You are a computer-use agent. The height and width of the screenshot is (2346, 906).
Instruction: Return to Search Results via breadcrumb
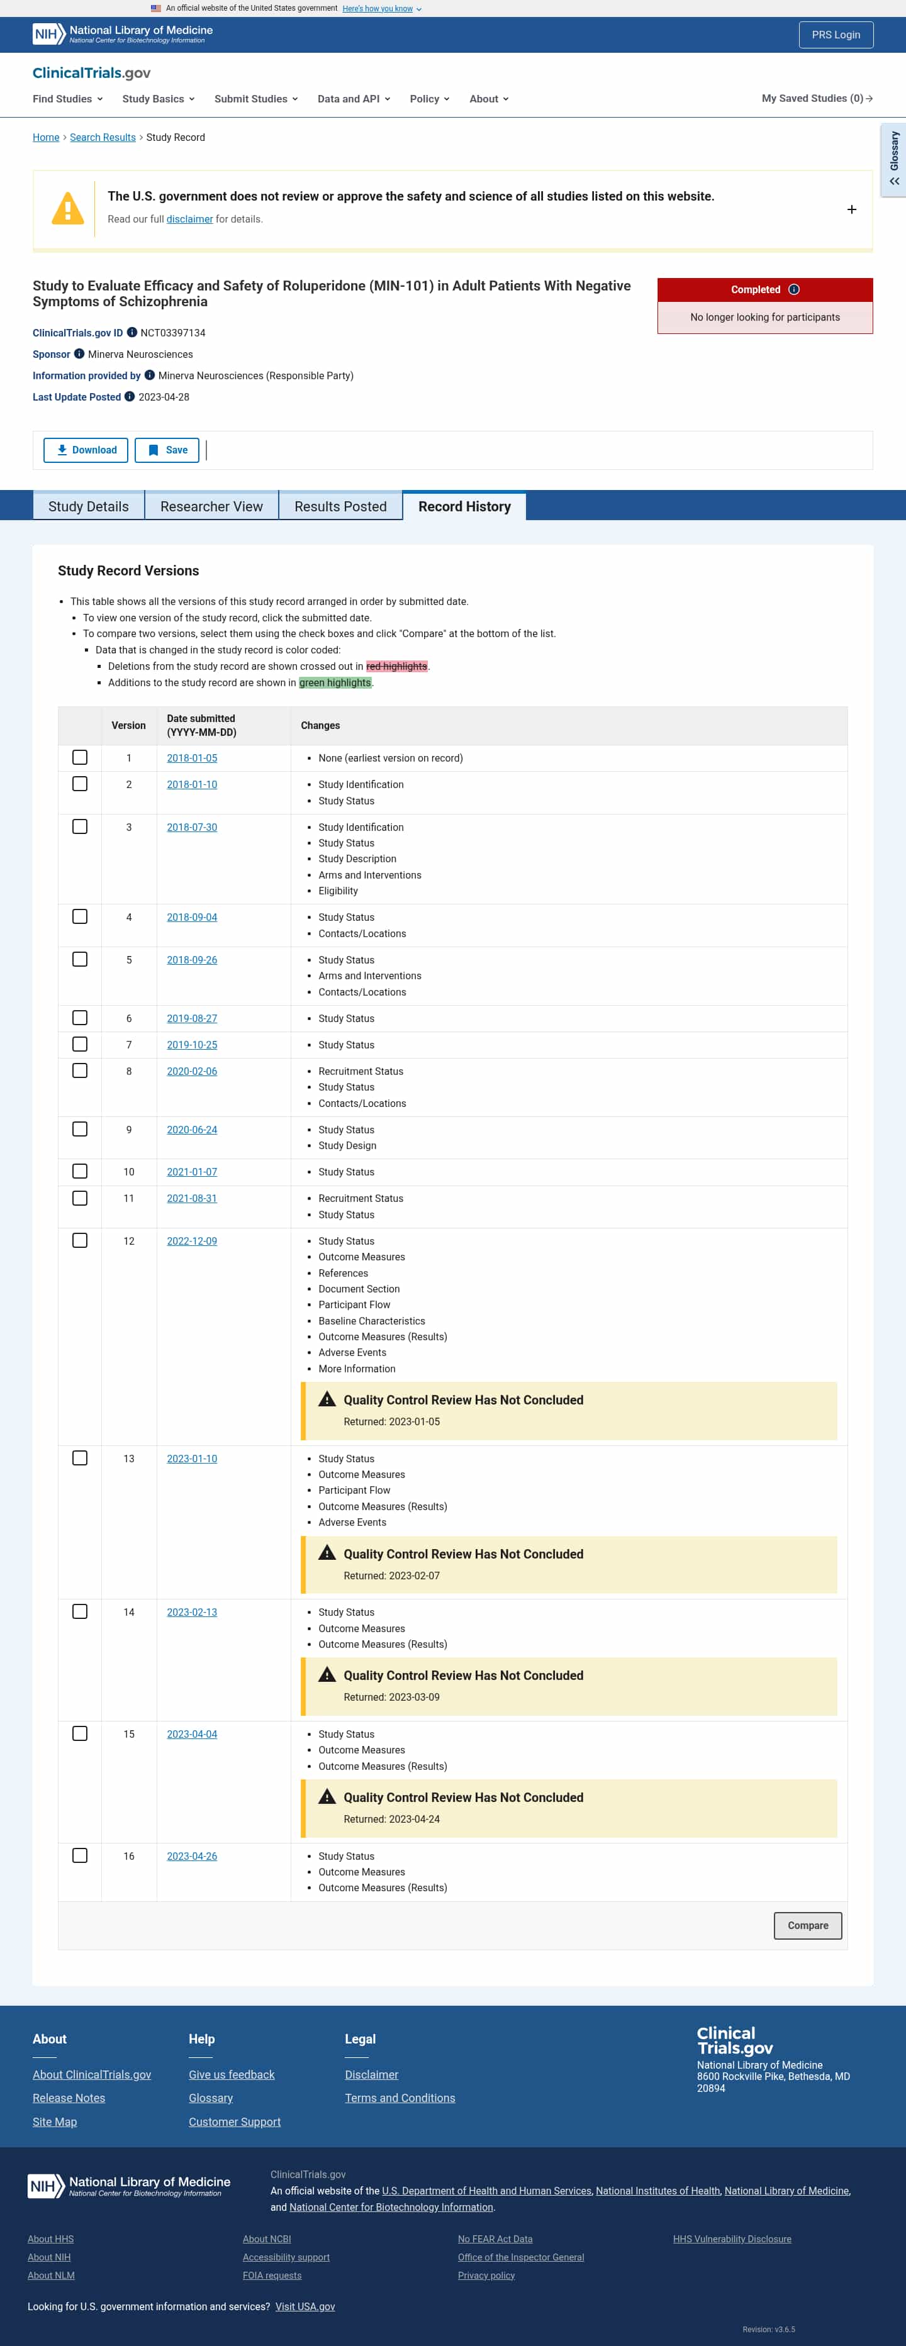tap(103, 138)
